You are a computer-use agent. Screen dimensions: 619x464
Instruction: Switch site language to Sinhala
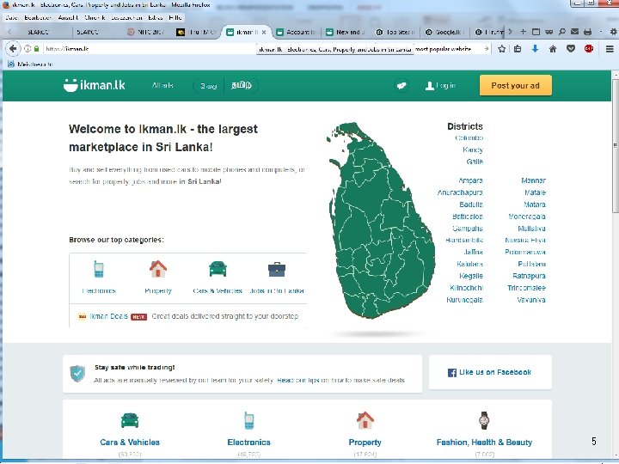tap(208, 86)
